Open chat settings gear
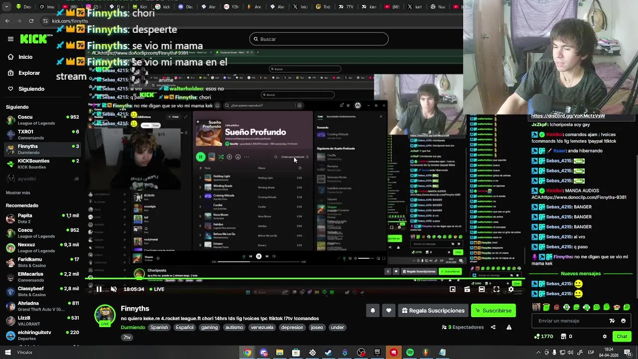 pyautogui.click(x=605, y=337)
